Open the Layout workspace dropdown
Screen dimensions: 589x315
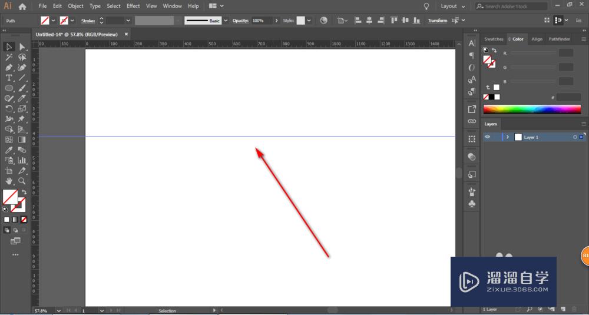(453, 6)
